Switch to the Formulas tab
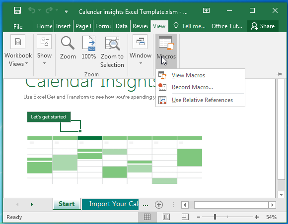The height and width of the screenshot is (224, 288). 103,26
